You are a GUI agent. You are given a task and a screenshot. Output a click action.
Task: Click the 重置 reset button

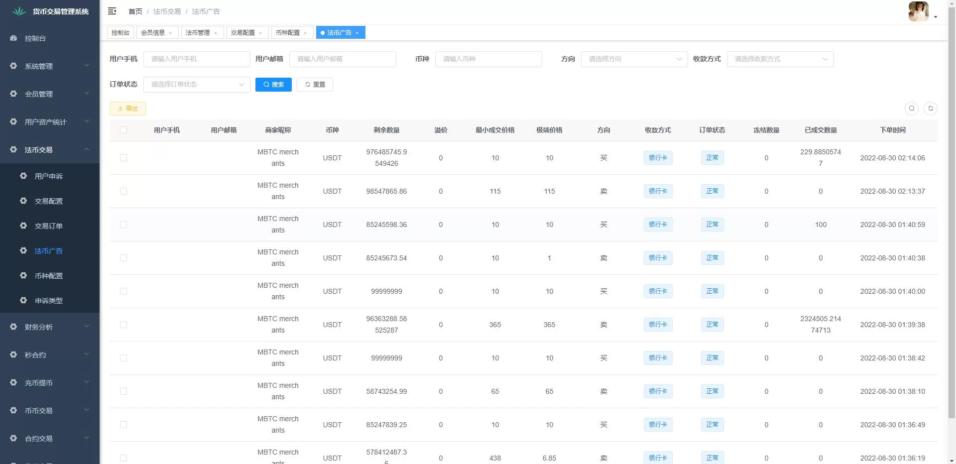pos(315,85)
